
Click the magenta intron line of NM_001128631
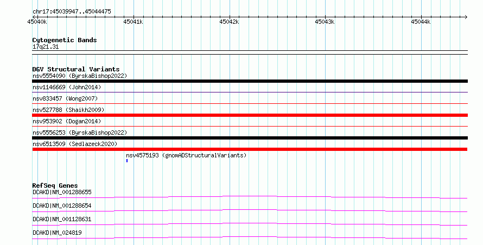click(250, 224)
